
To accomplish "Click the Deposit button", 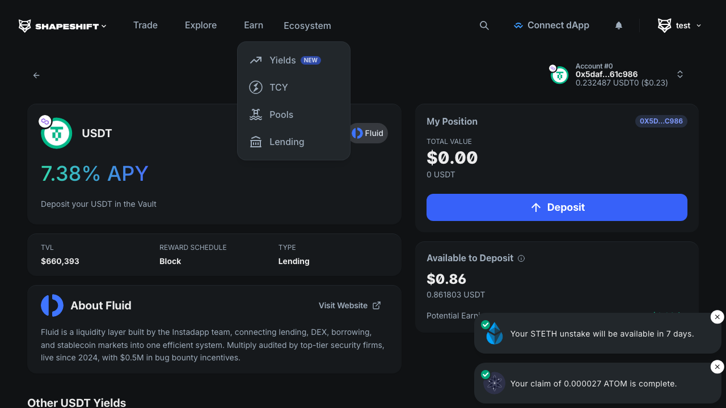I will pos(556,207).
